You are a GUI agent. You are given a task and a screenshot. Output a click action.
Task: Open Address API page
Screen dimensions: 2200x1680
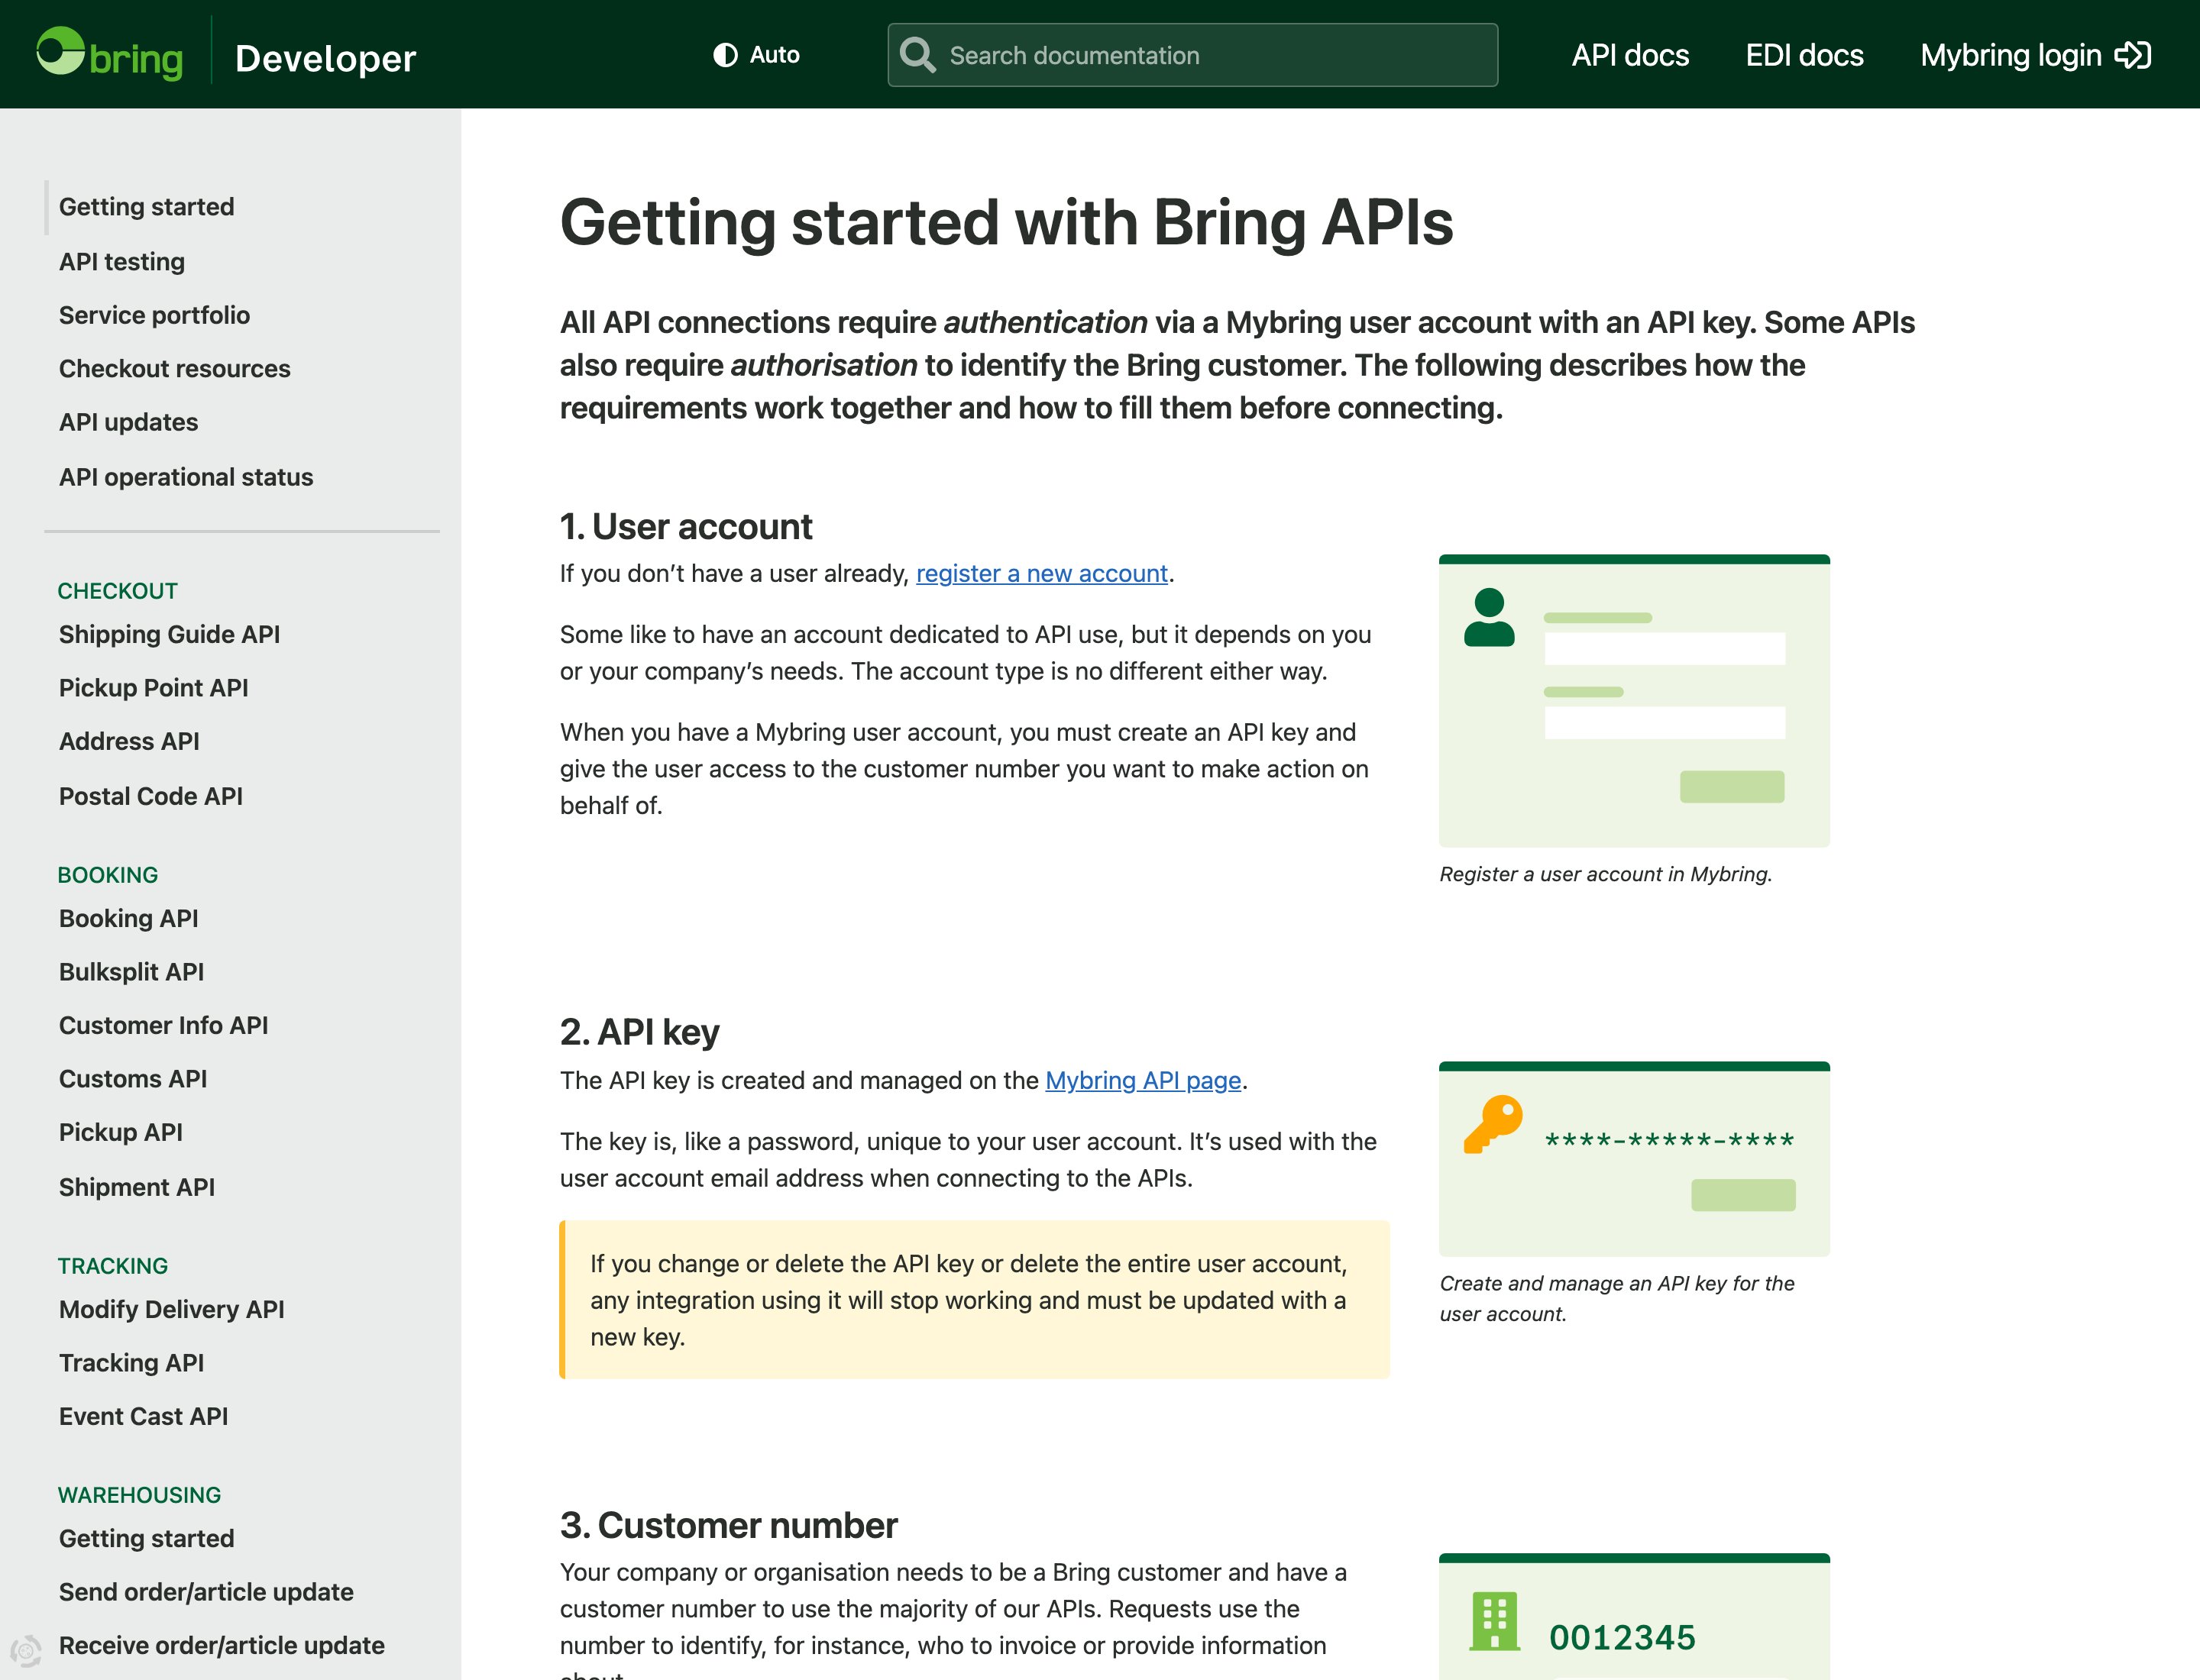[129, 741]
